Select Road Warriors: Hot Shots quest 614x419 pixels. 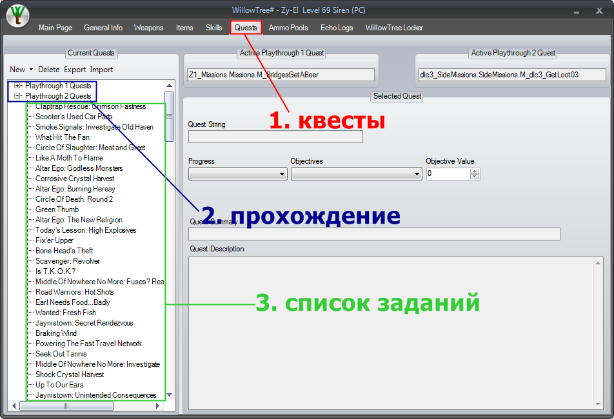pyautogui.click(x=74, y=292)
